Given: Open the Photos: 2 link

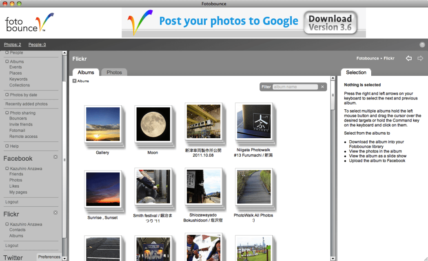Looking at the screenshot, I should (13, 44).
